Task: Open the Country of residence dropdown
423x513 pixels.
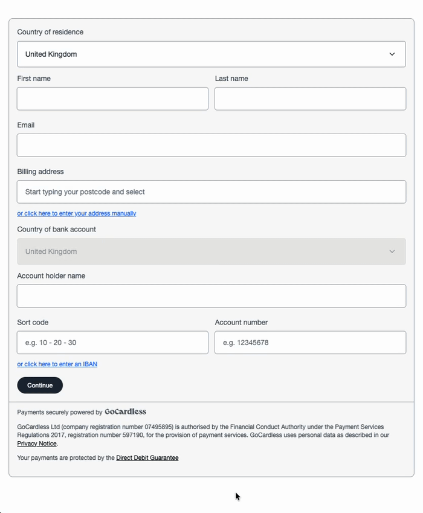Action: tap(211, 54)
